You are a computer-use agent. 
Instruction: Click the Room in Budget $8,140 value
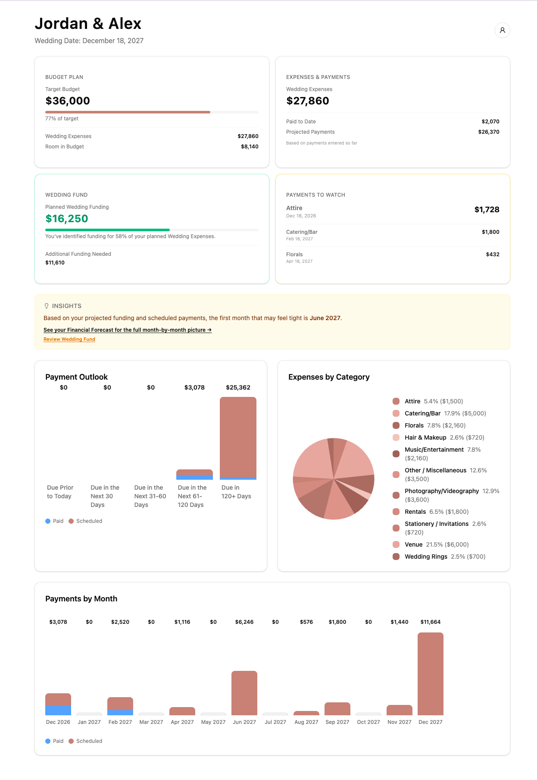(250, 147)
